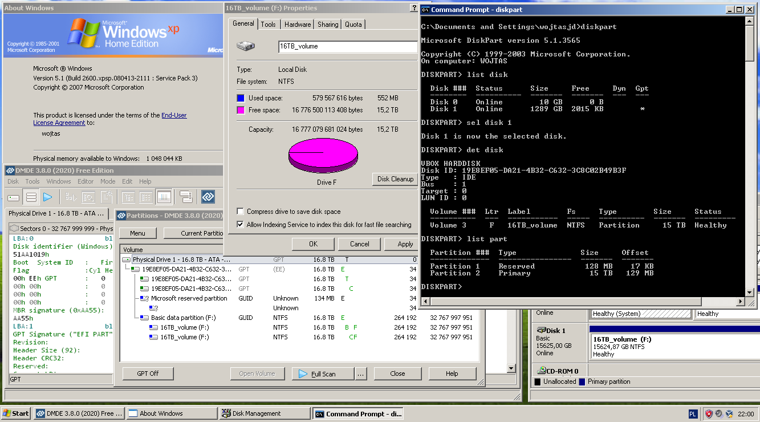
Task: Click the Physical Drive 1 disk icon in Partitions
Action: 127,259
